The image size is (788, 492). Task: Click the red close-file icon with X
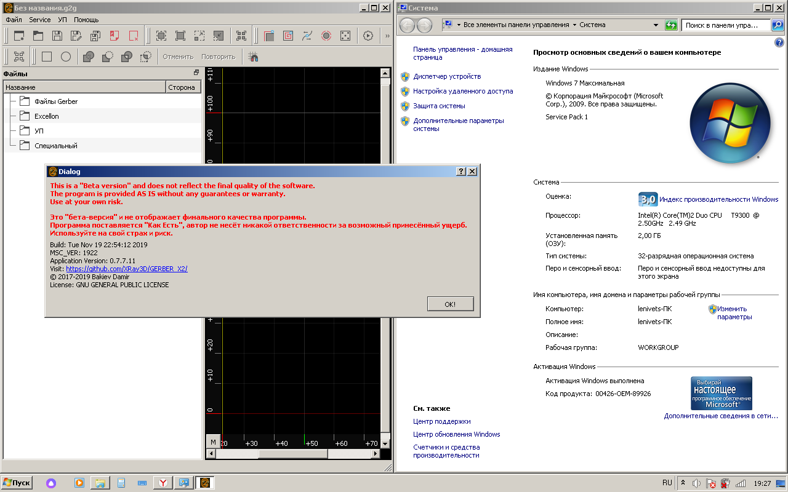(134, 36)
